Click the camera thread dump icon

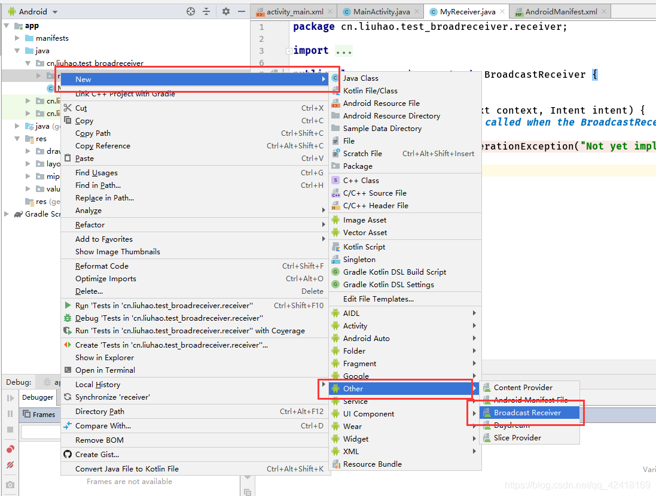(10, 485)
